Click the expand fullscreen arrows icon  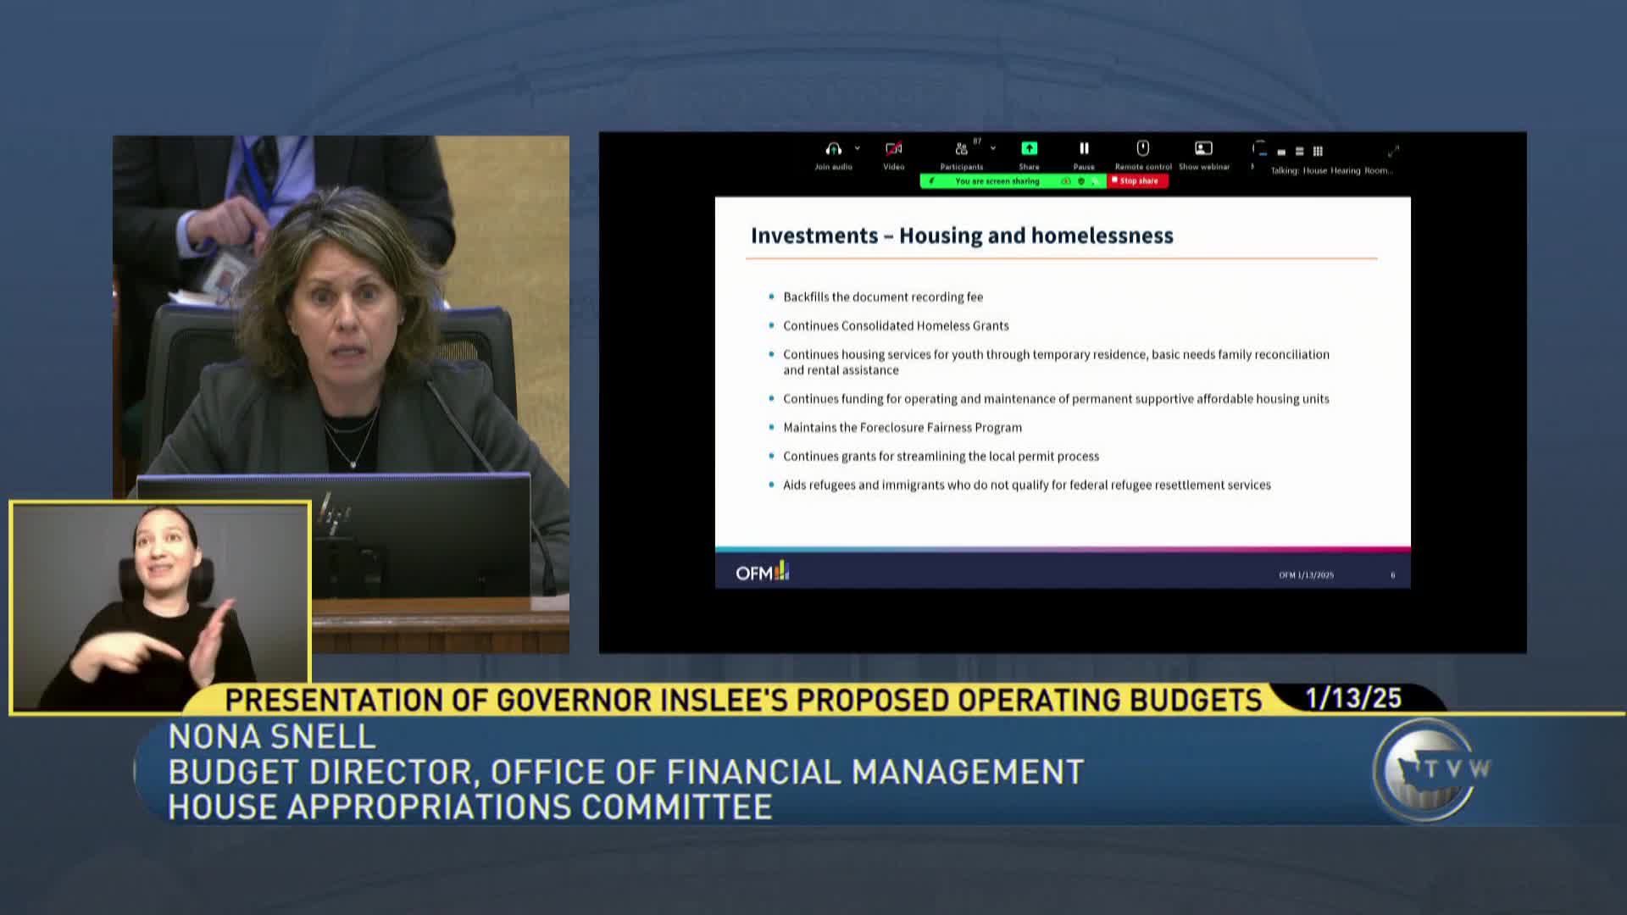click(x=1393, y=151)
